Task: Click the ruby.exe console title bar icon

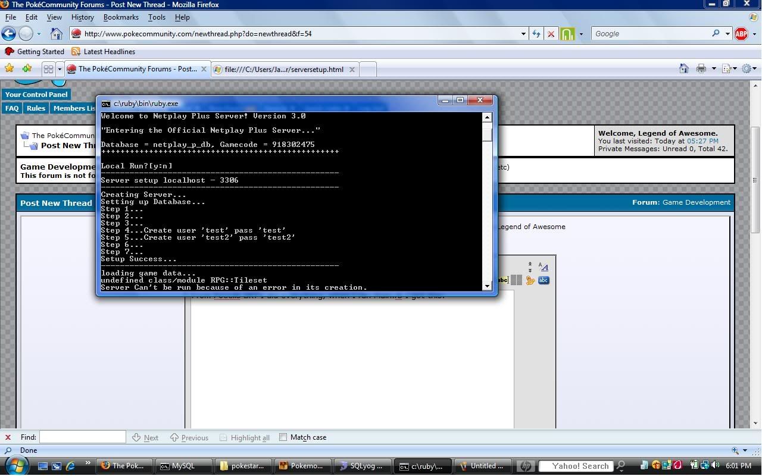Action: pyautogui.click(x=106, y=103)
